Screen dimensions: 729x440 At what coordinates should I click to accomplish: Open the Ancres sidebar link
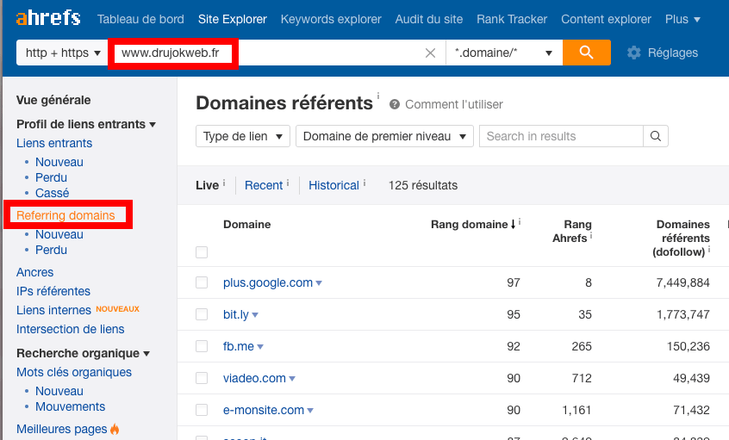pos(34,272)
